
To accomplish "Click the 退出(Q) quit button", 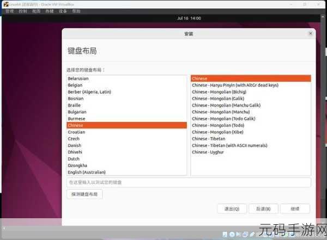I will coord(232,208).
